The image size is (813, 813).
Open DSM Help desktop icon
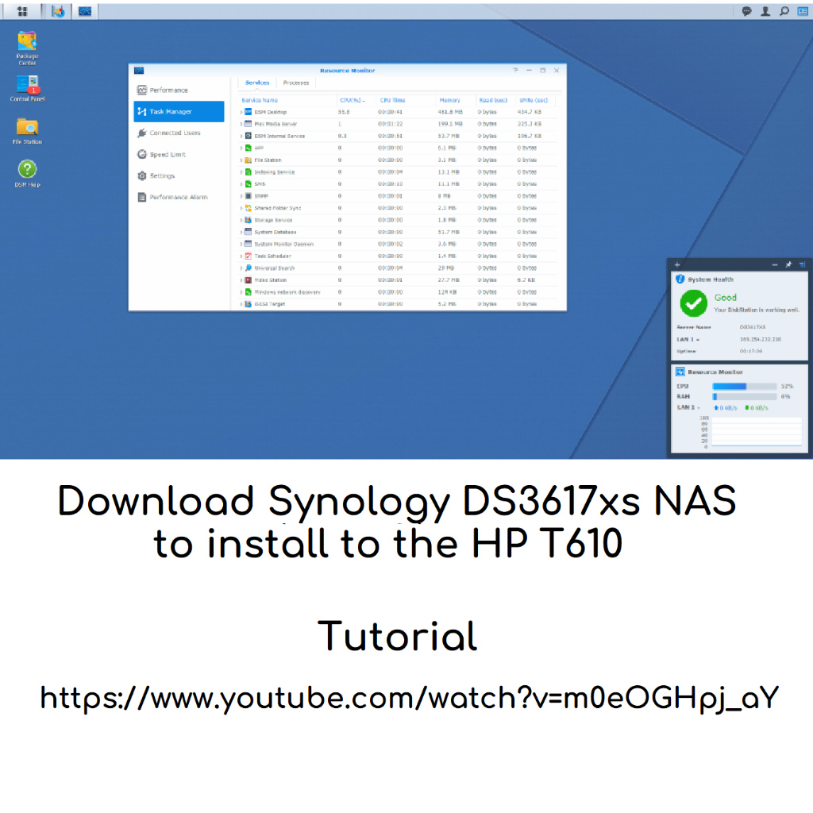pyautogui.click(x=27, y=171)
